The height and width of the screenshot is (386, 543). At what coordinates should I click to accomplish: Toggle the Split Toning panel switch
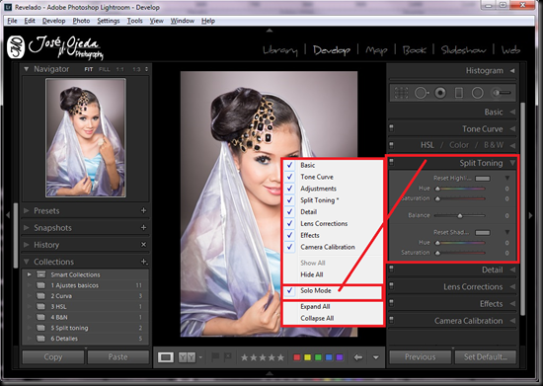click(x=391, y=162)
